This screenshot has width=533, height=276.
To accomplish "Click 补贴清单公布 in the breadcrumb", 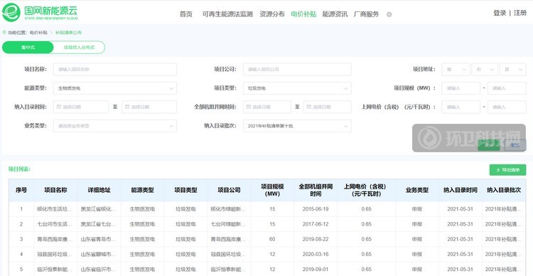I will (69, 33).
